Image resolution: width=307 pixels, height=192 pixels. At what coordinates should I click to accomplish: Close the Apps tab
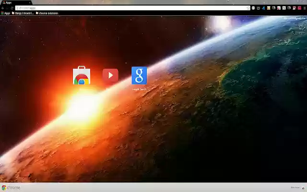point(30,3)
